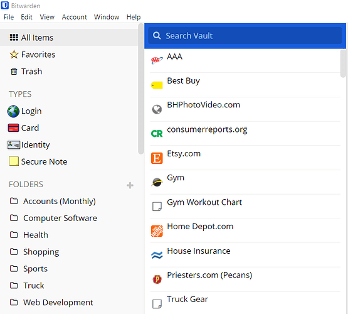Open the Account menu
The image size is (348, 314).
tap(75, 17)
